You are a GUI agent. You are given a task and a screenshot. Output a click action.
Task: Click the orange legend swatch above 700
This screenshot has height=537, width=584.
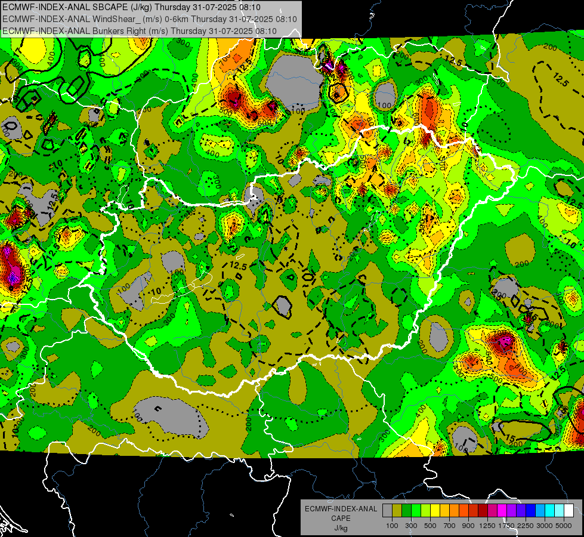pyautogui.click(x=454, y=511)
